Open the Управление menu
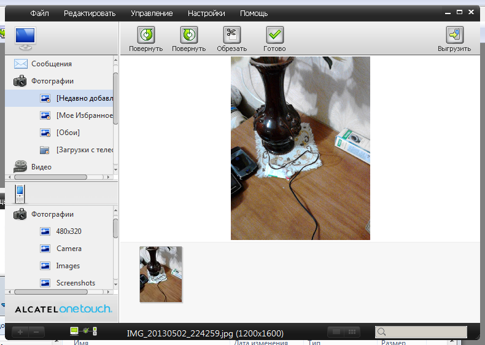Image resolution: width=485 pixels, height=345 pixels. click(152, 13)
